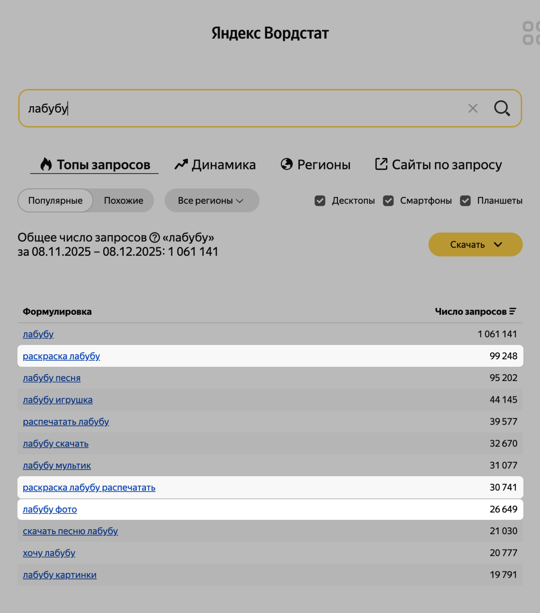
Task: Follow the лабубу песня link
Action: (52, 378)
